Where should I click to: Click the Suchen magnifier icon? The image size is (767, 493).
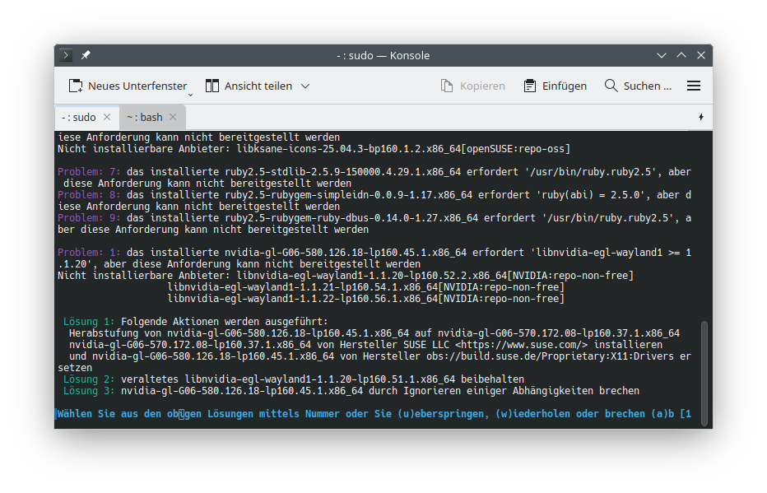(611, 86)
